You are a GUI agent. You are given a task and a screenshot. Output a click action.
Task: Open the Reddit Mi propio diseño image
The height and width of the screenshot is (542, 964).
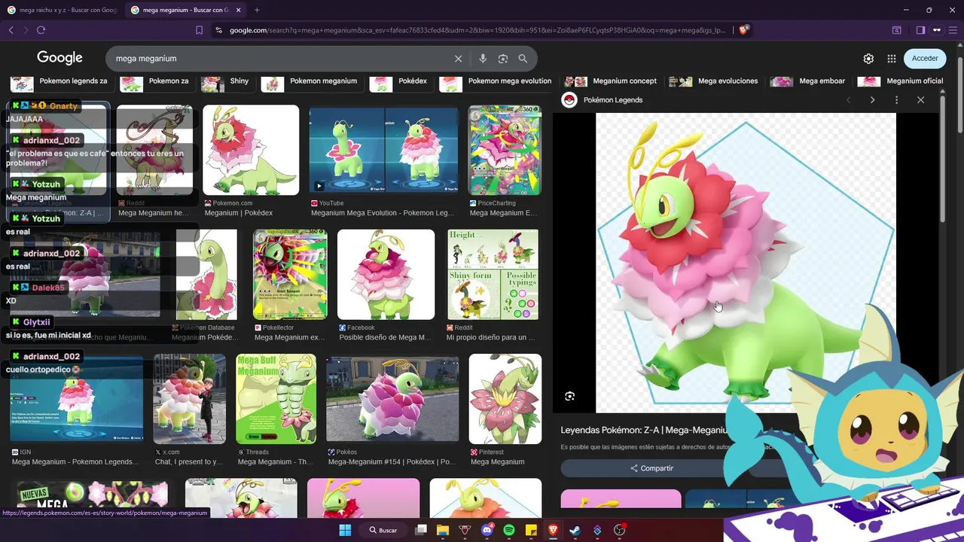[x=493, y=274]
